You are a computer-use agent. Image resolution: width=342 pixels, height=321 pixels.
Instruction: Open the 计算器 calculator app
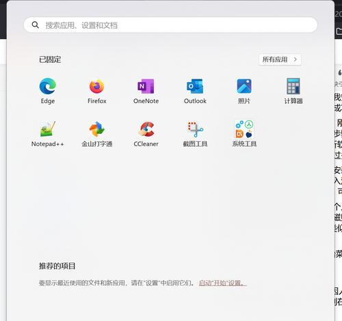coord(293,91)
